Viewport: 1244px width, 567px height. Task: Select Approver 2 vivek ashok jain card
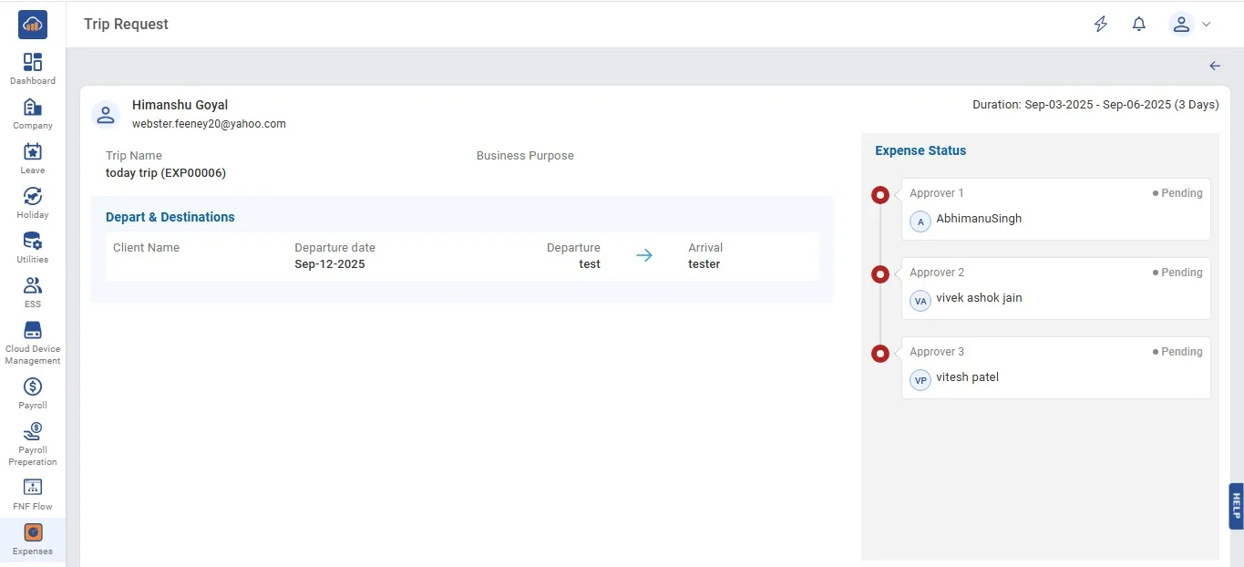[1055, 288]
